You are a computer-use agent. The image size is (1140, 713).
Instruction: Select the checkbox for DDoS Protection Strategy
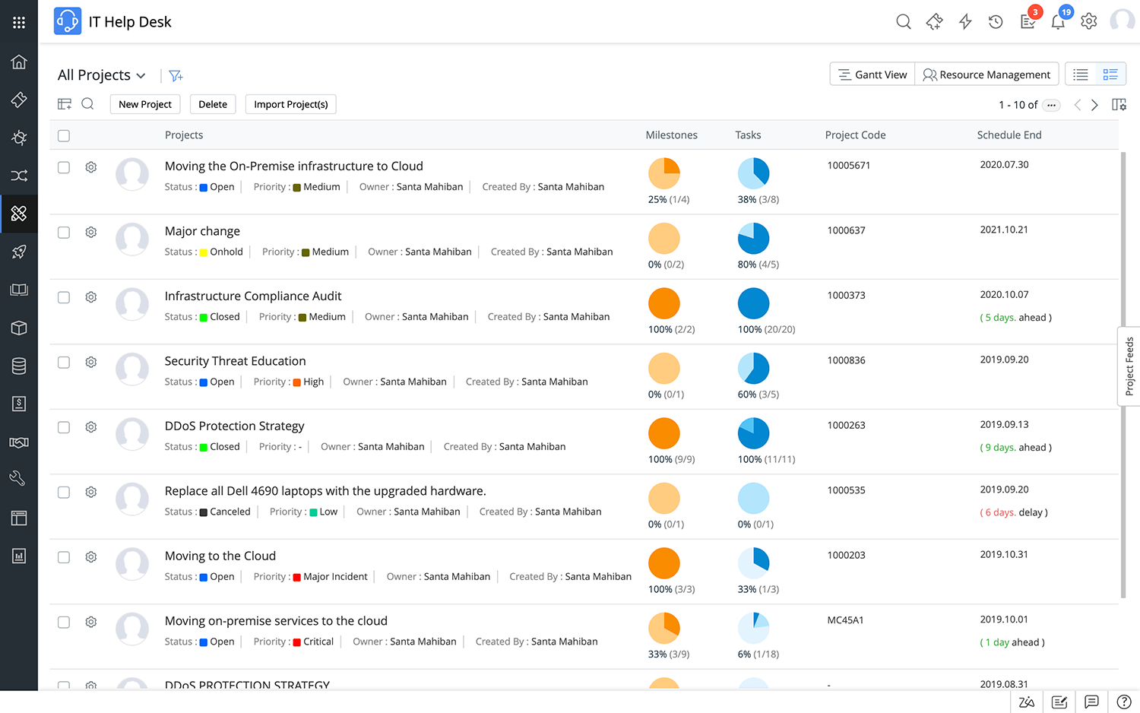(x=64, y=427)
